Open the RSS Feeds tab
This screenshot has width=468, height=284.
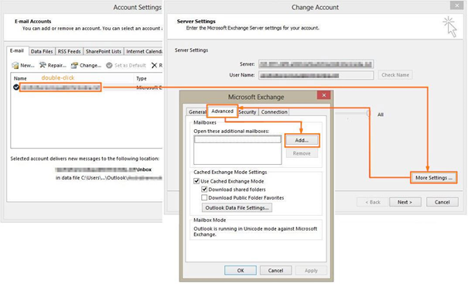pos(70,51)
